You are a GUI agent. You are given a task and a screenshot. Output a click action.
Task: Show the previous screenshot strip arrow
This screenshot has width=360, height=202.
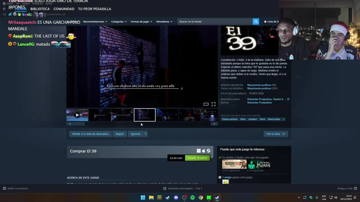point(70,124)
